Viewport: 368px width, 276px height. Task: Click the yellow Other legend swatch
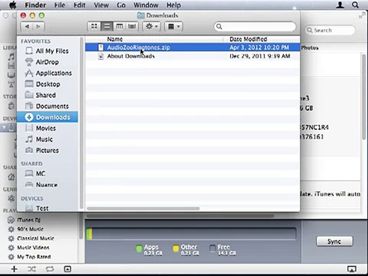[176, 248]
